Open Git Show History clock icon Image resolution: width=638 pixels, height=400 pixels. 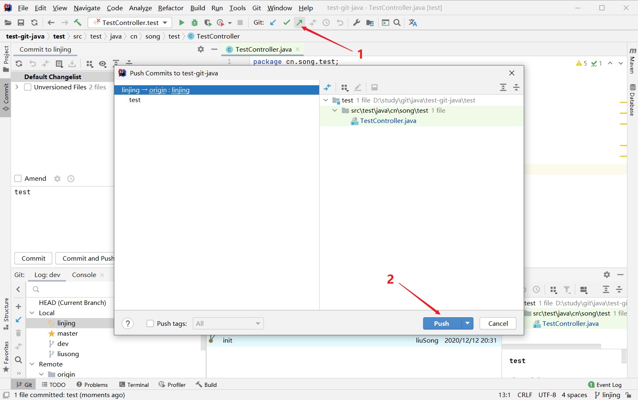click(x=326, y=23)
